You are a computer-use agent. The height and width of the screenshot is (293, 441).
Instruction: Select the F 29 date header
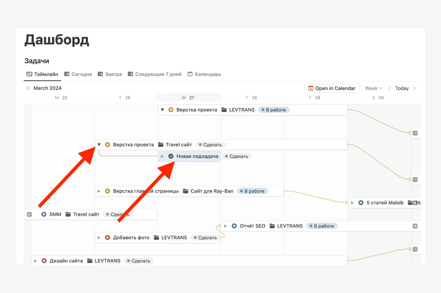tap(314, 98)
